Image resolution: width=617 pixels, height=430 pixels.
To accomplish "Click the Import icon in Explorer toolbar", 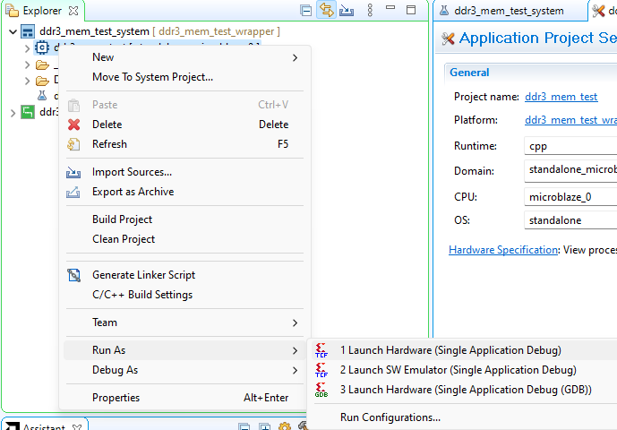I will pyautogui.click(x=347, y=11).
